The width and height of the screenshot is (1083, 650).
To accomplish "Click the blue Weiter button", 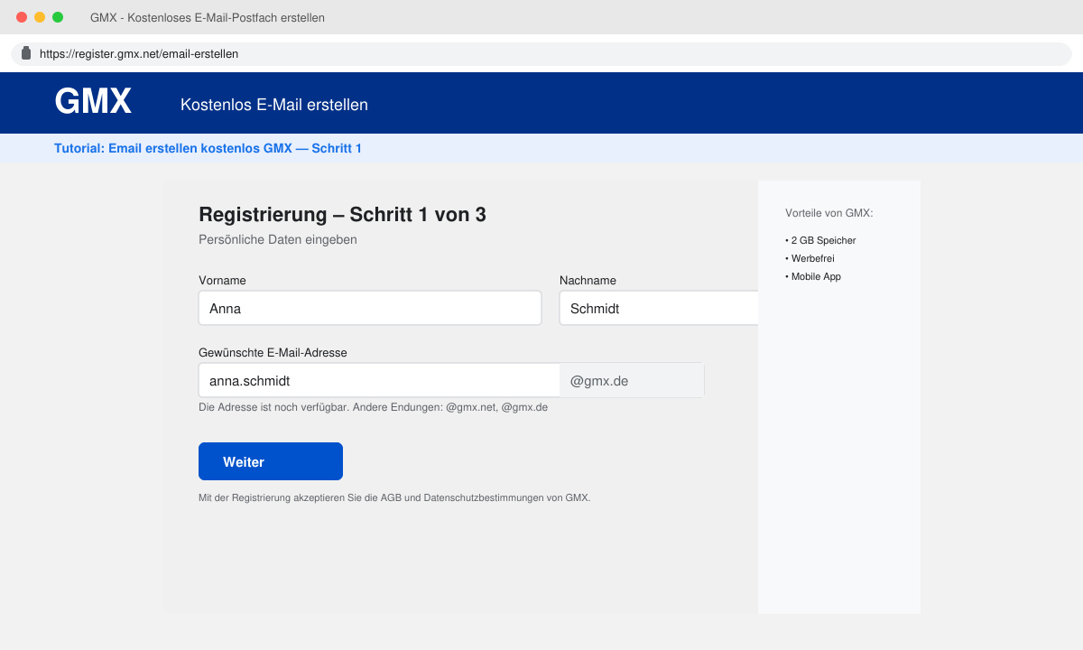I will (x=271, y=461).
